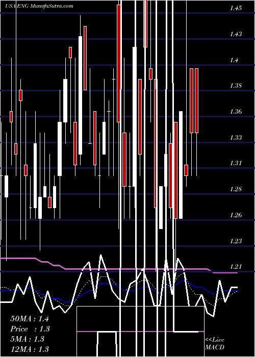Screen dimensions: 255x357
Task: Click the 1.33 price axis label
Action: [236, 138]
